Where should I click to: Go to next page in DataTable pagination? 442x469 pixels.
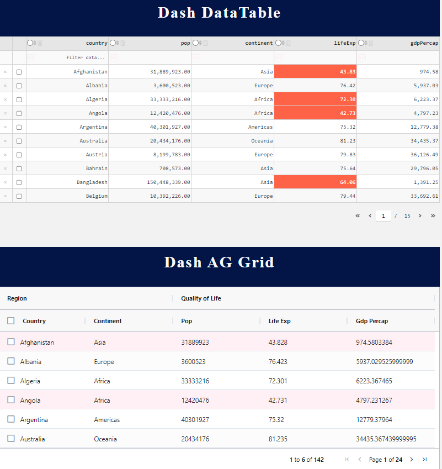pyautogui.click(x=420, y=216)
